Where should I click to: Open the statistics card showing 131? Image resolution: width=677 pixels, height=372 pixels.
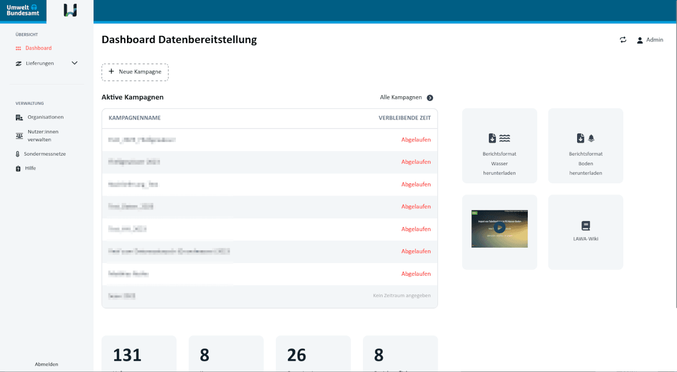pos(139,354)
